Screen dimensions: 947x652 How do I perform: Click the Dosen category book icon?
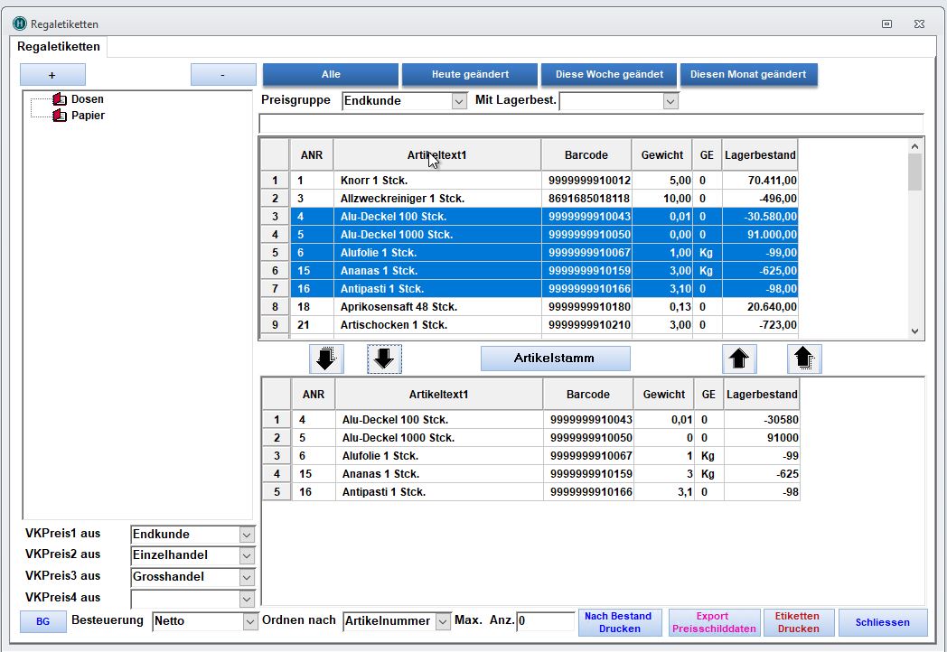point(61,99)
